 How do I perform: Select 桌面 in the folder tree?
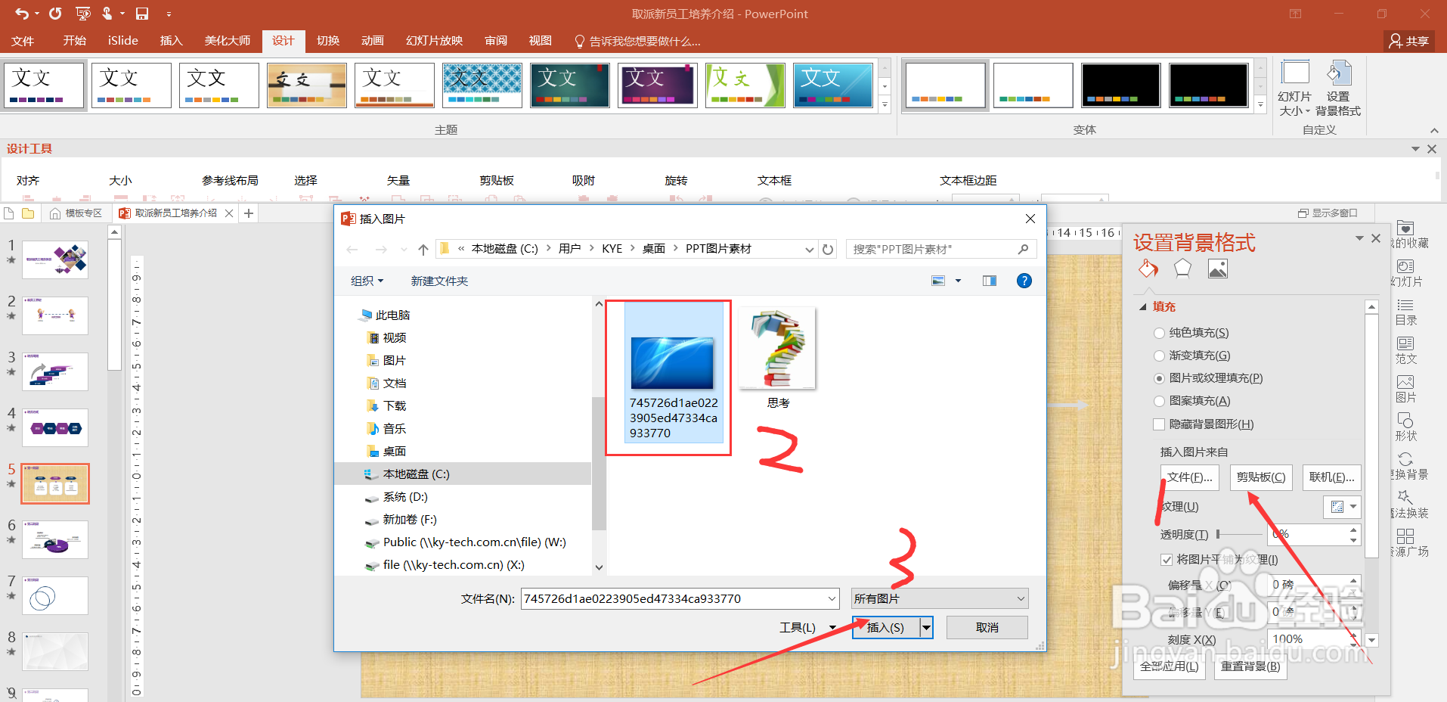pyautogui.click(x=394, y=452)
